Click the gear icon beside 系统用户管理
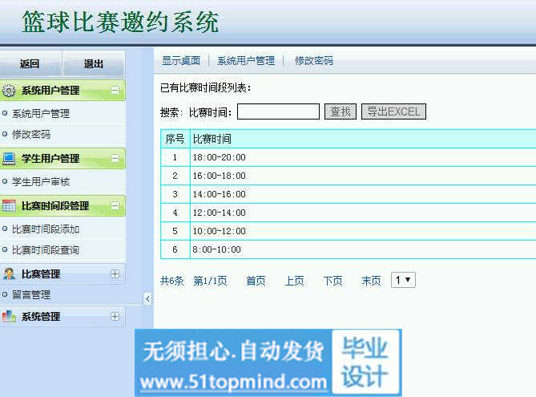The image size is (536, 397). [x=10, y=91]
